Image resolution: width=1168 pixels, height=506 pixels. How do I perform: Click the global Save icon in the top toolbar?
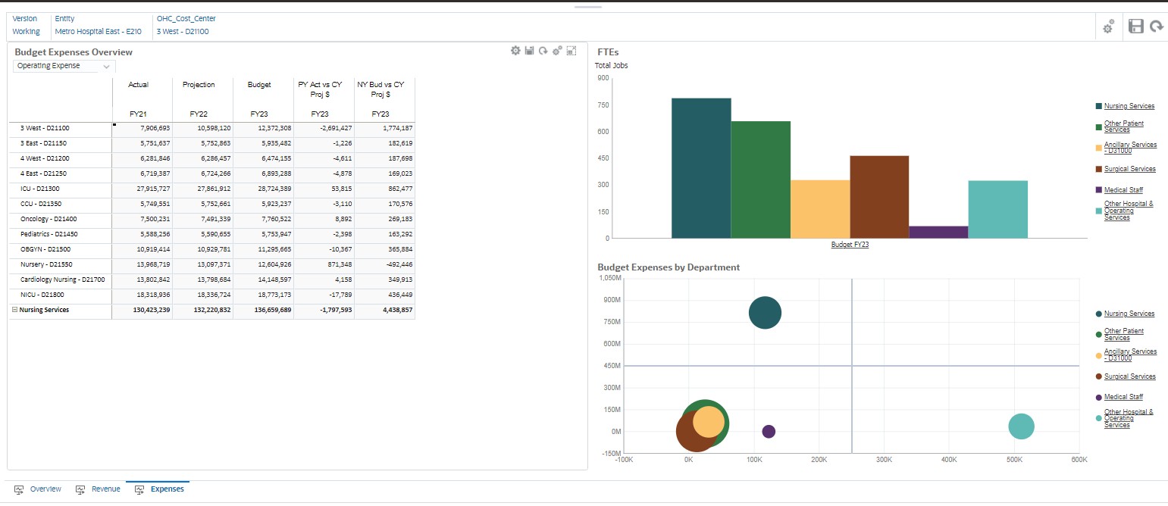coord(1135,26)
